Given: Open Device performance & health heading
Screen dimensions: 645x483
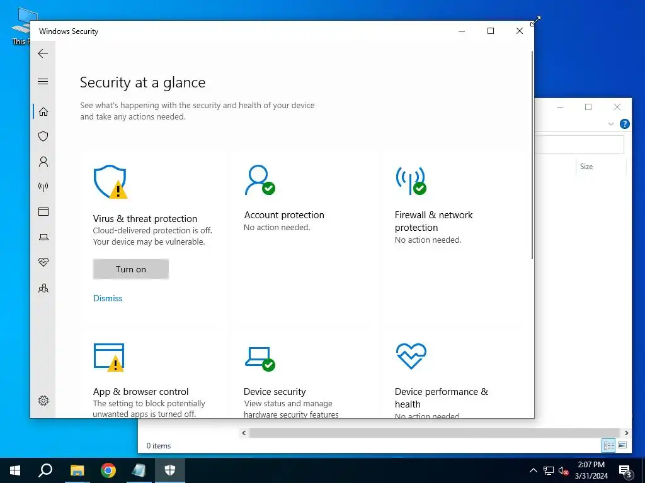Looking at the screenshot, I should point(442,397).
